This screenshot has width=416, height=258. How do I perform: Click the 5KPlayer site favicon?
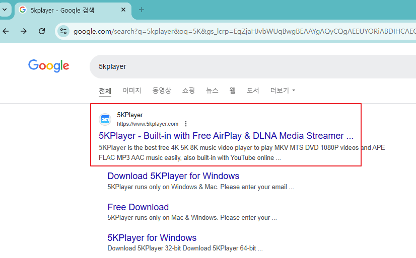pyautogui.click(x=105, y=119)
